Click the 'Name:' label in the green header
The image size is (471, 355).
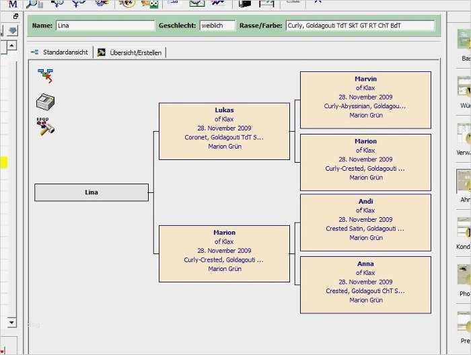coord(42,26)
